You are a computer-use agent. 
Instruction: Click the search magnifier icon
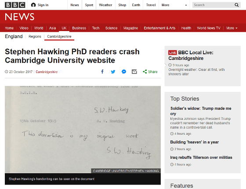pos(237,5)
